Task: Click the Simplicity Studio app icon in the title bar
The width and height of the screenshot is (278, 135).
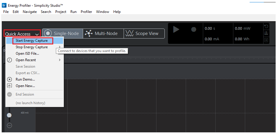Action: 4,6
